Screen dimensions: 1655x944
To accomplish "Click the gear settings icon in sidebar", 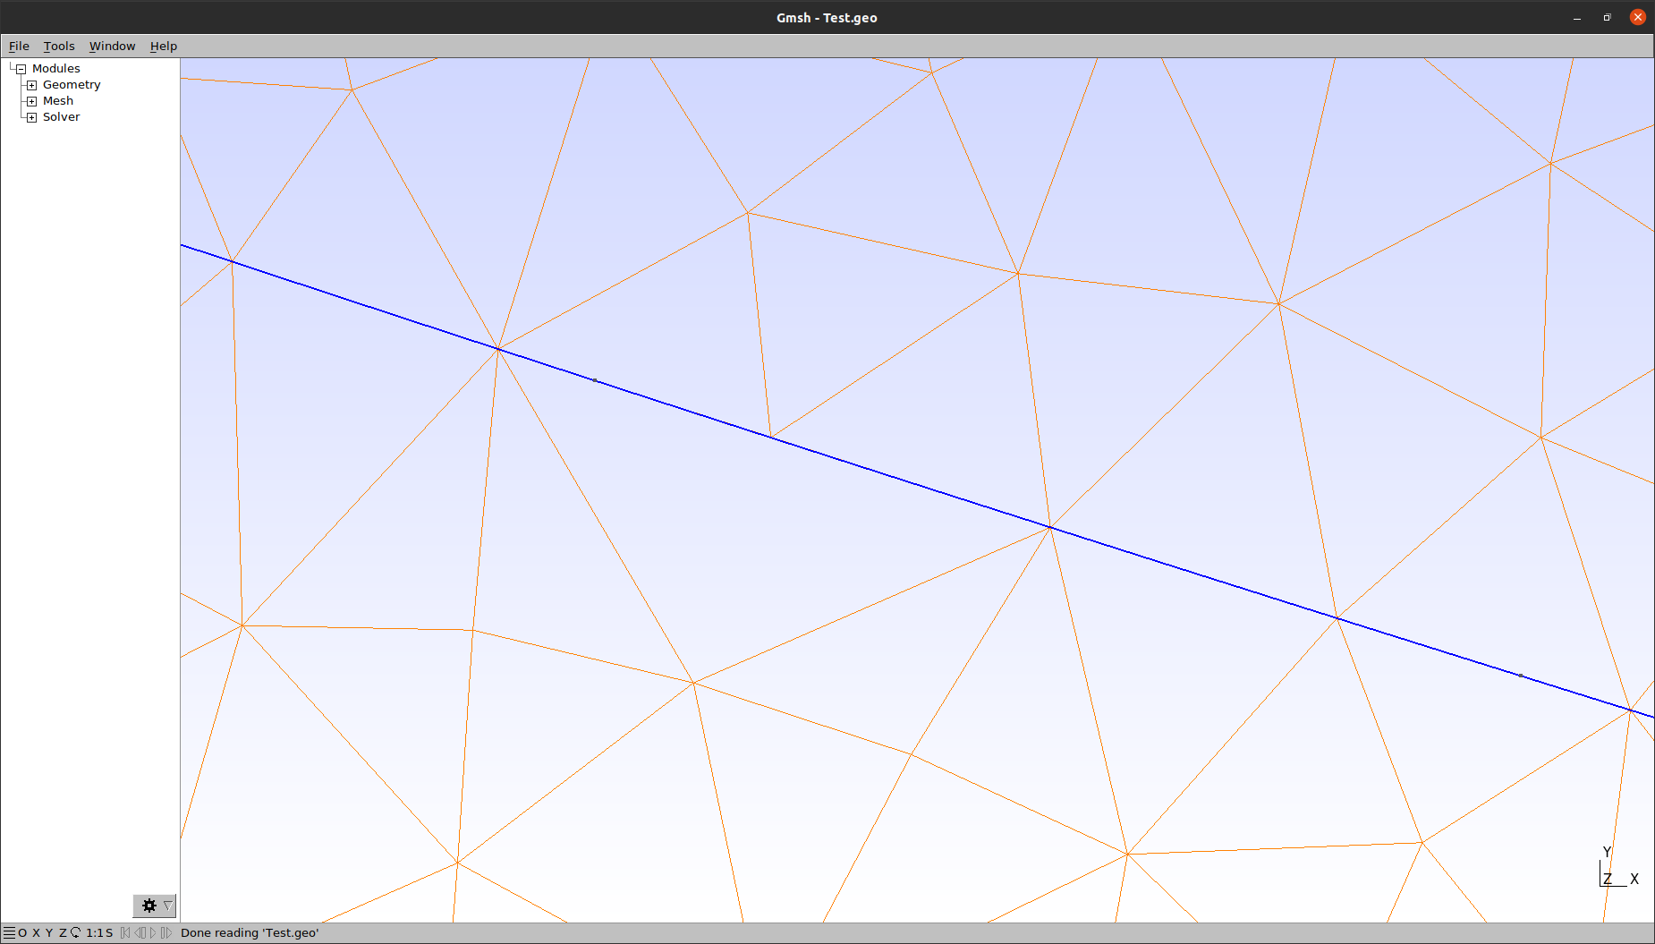I will tap(149, 906).
